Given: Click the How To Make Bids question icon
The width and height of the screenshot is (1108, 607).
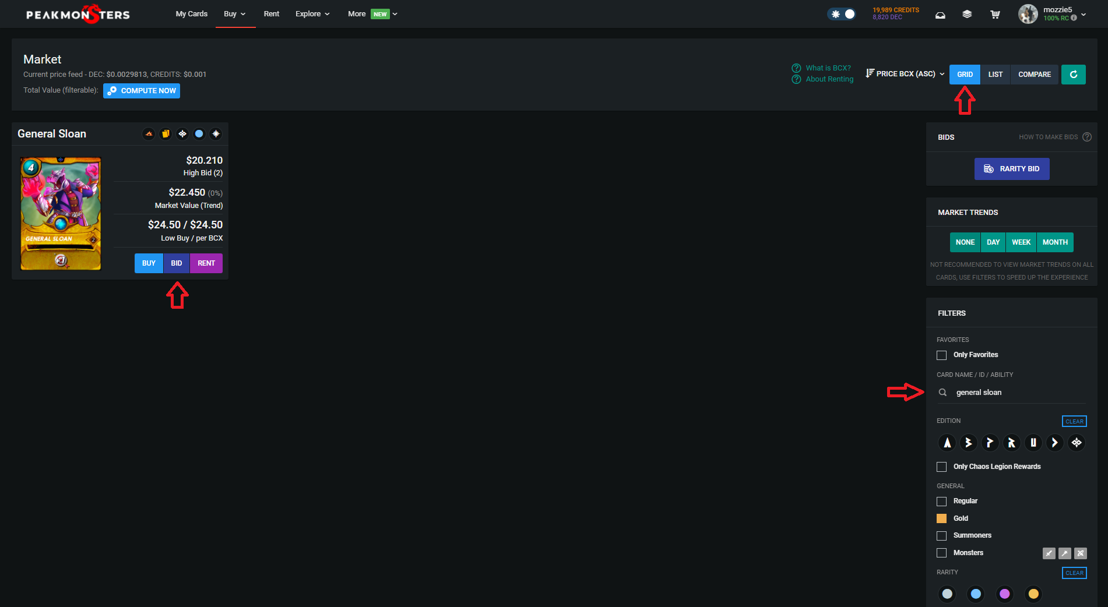Looking at the screenshot, I should point(1087,137).
